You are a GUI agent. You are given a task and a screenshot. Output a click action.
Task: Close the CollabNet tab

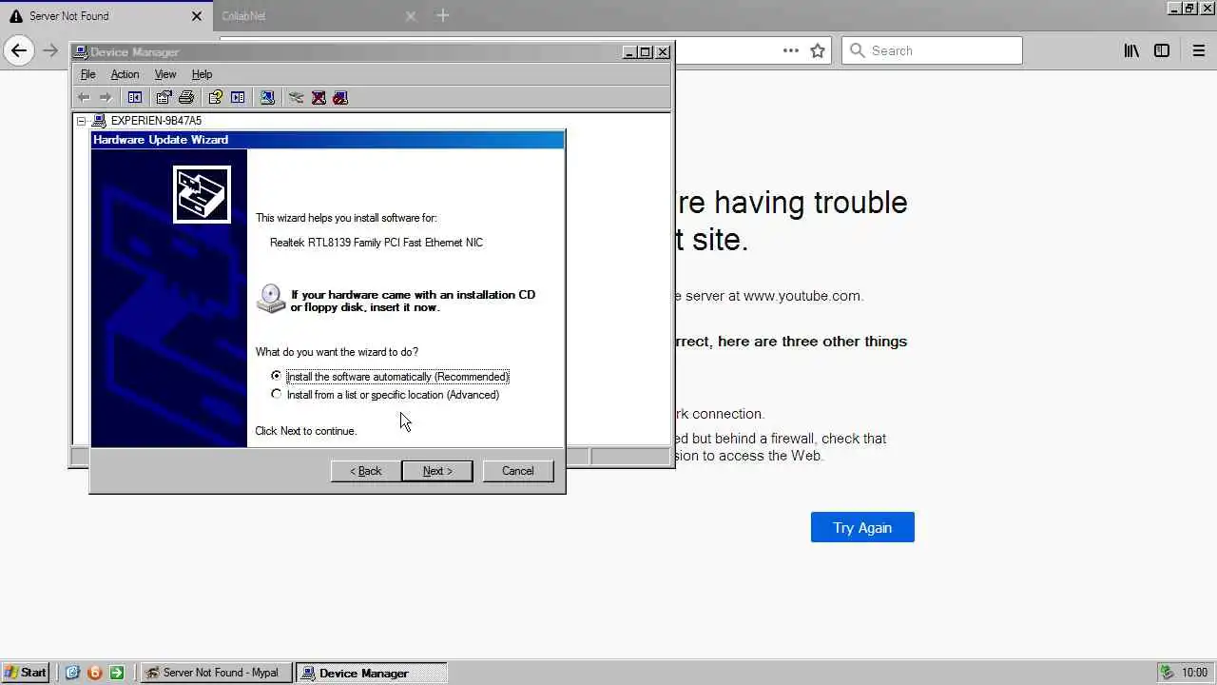[x=411, y=16]
